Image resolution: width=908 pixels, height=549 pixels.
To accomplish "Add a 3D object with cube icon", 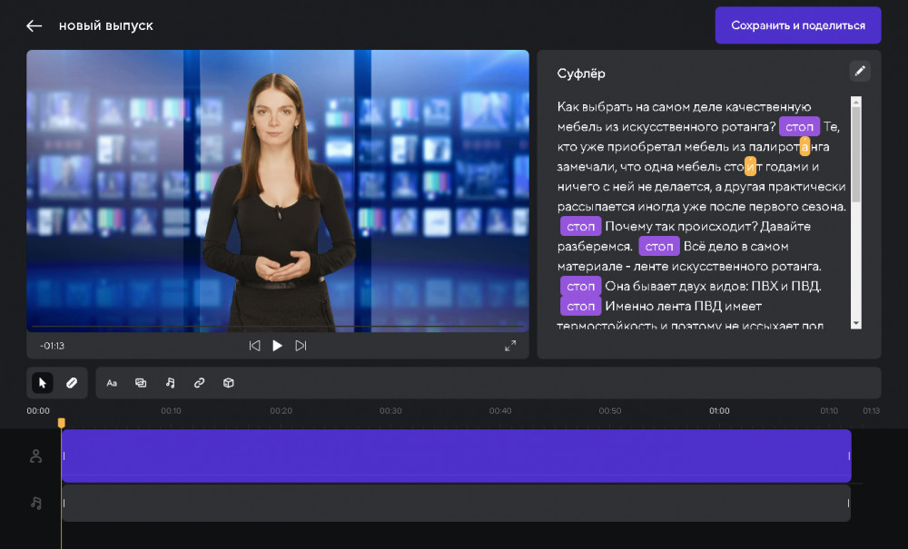I will pos(229,383).
